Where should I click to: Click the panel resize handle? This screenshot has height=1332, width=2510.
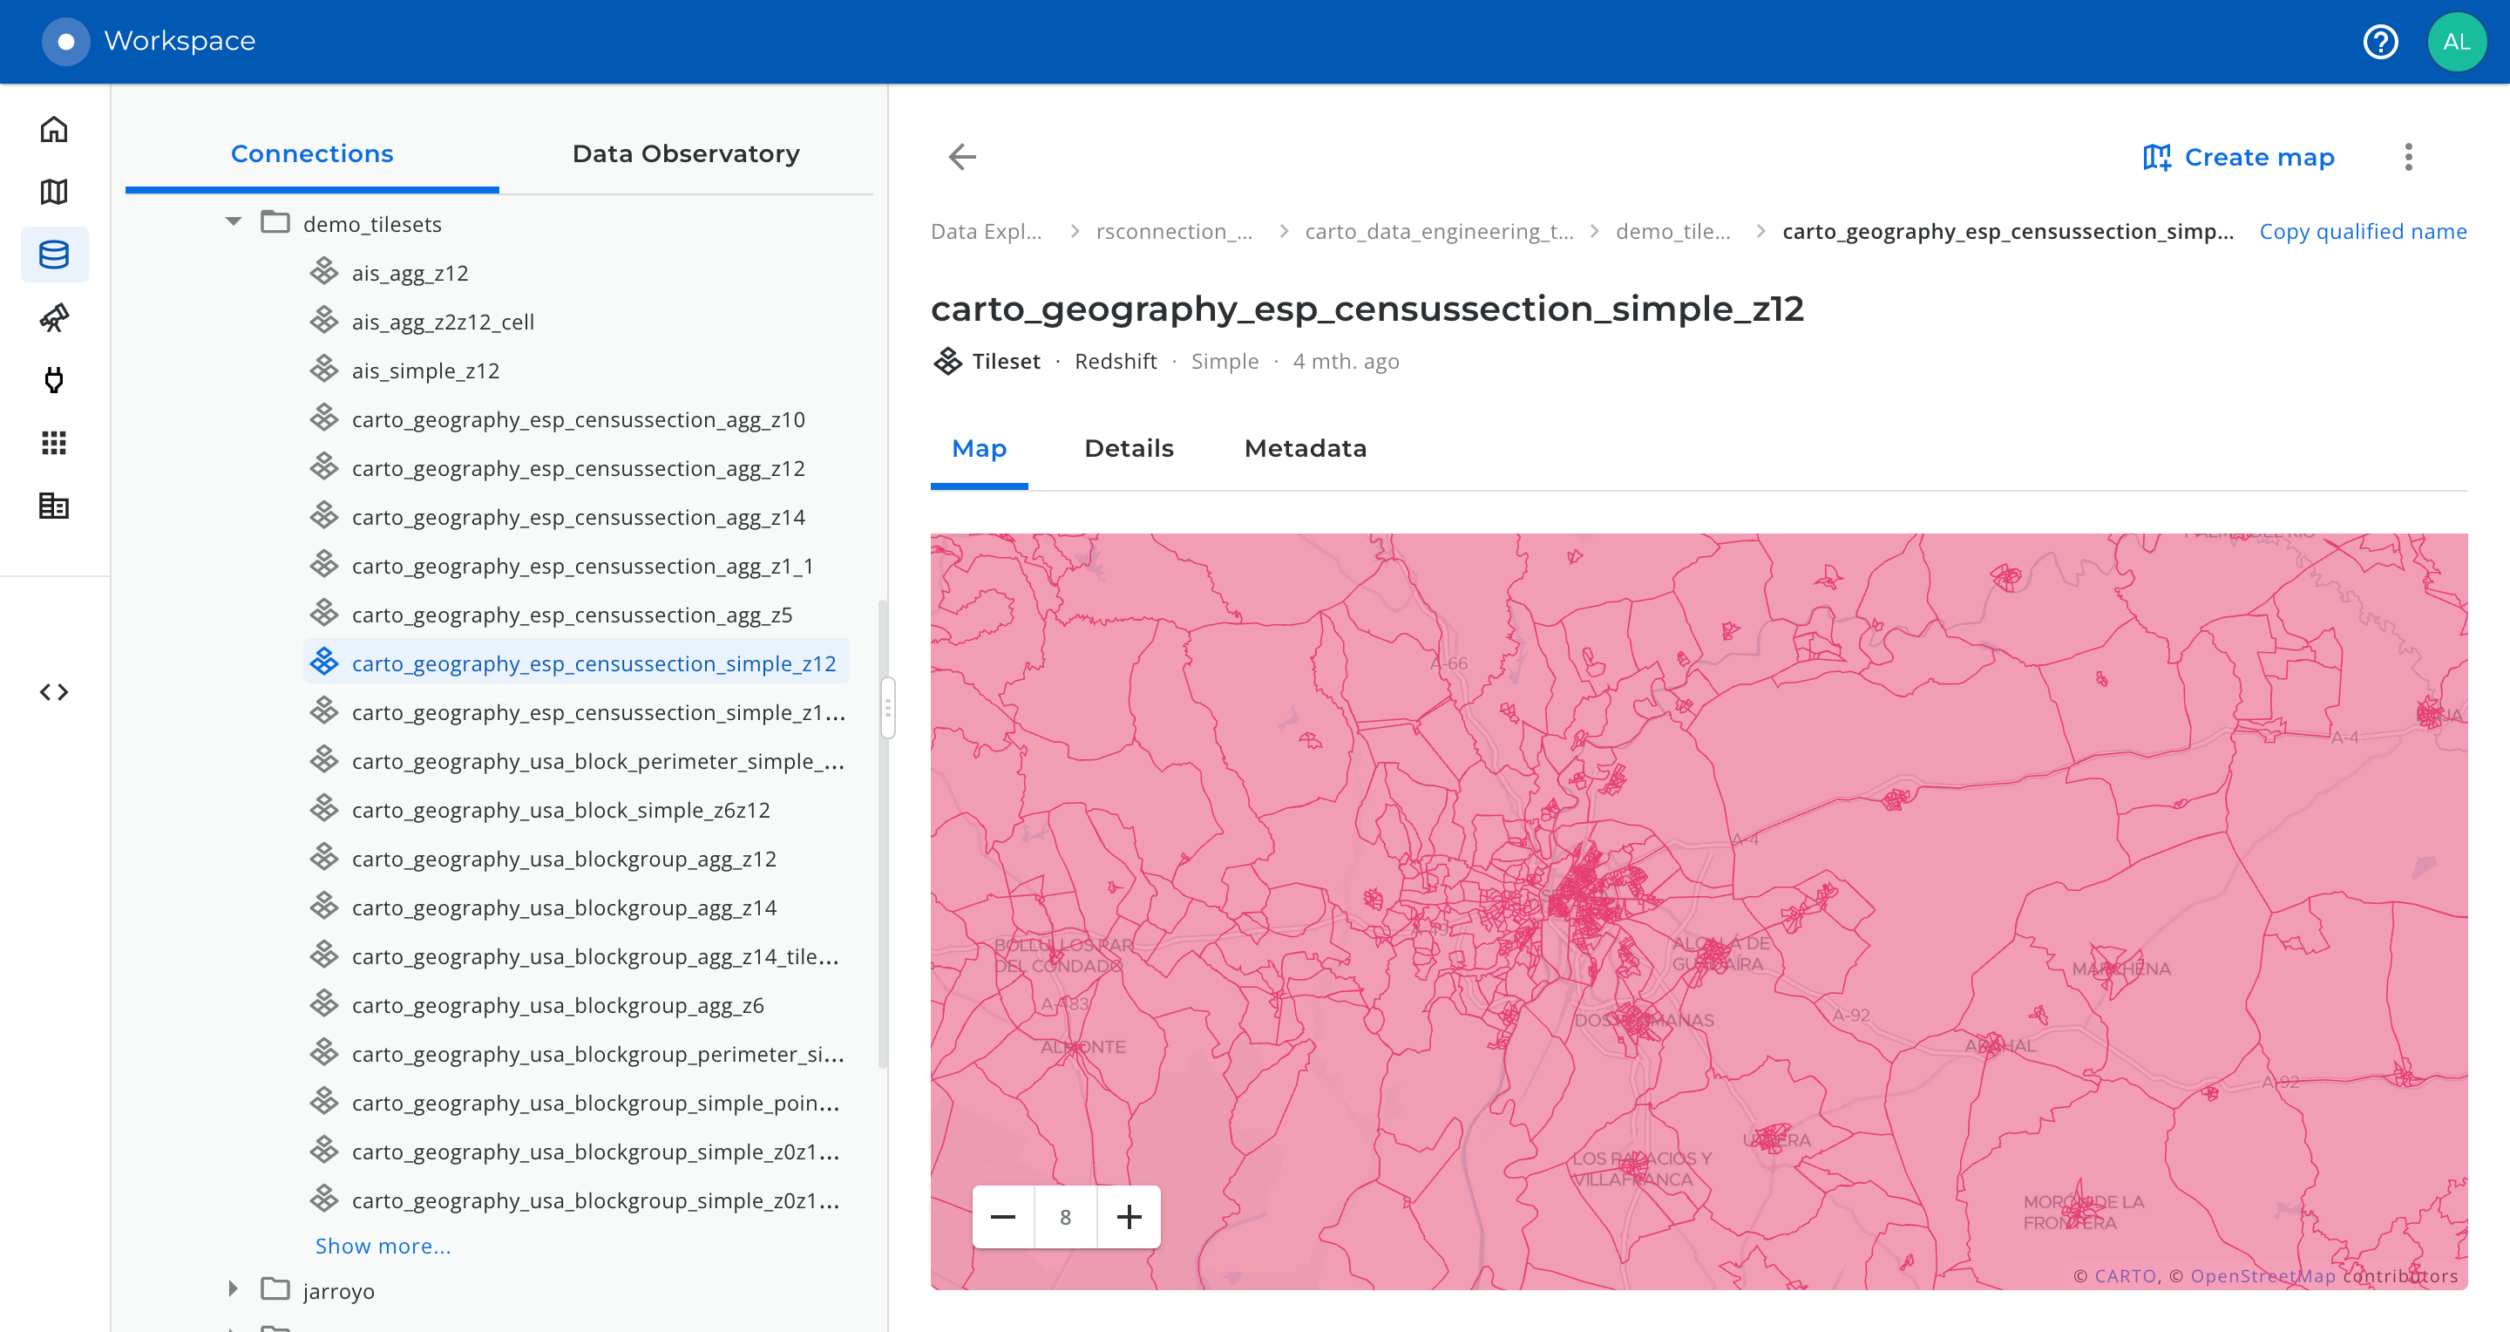(888, 709)
